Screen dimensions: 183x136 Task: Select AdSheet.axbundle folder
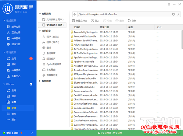83,45
